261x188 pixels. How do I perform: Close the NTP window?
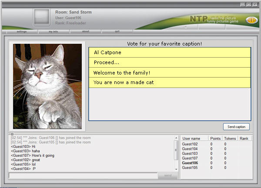(255, 5)
